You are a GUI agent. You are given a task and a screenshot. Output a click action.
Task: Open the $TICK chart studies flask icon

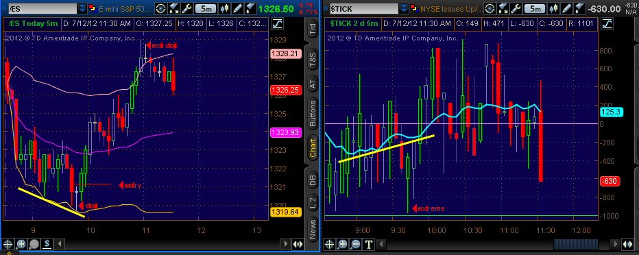[x=579, y=8]
